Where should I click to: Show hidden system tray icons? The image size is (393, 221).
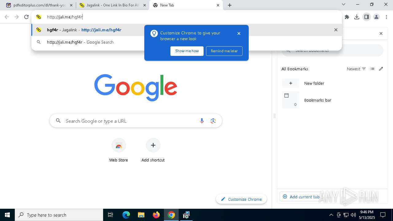coord(331,215)
